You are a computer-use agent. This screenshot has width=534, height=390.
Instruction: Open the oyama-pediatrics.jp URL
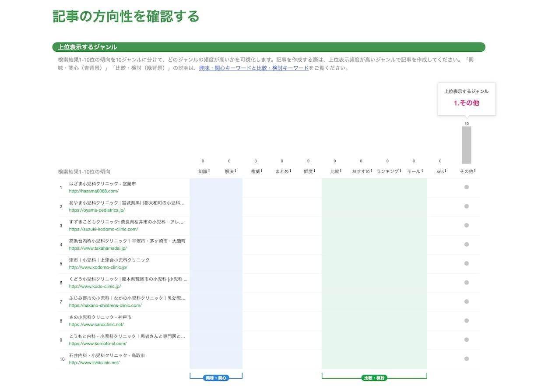(97, 210)
